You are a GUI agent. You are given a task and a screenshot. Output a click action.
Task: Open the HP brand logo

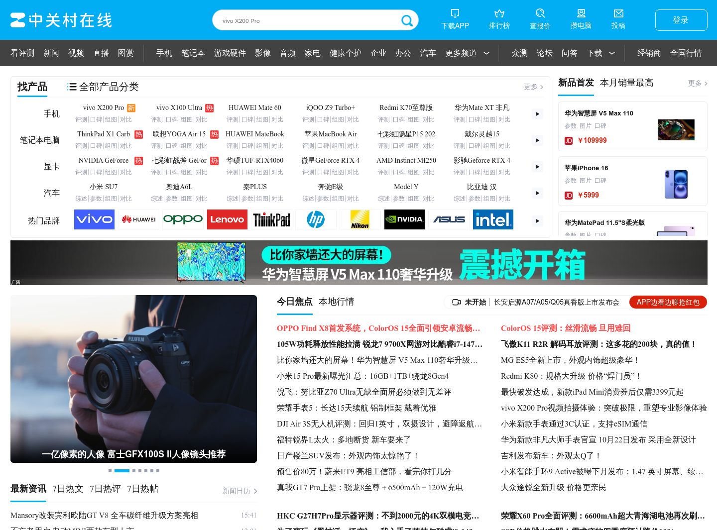316,219
